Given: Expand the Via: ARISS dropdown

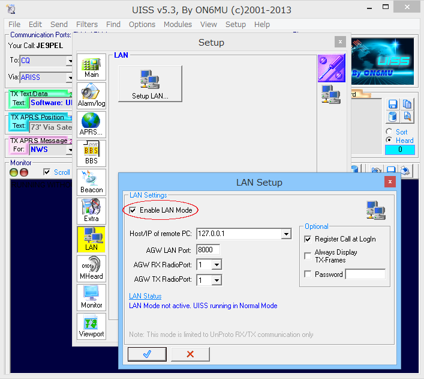Looking at the screenshot, I should (70, 77).
